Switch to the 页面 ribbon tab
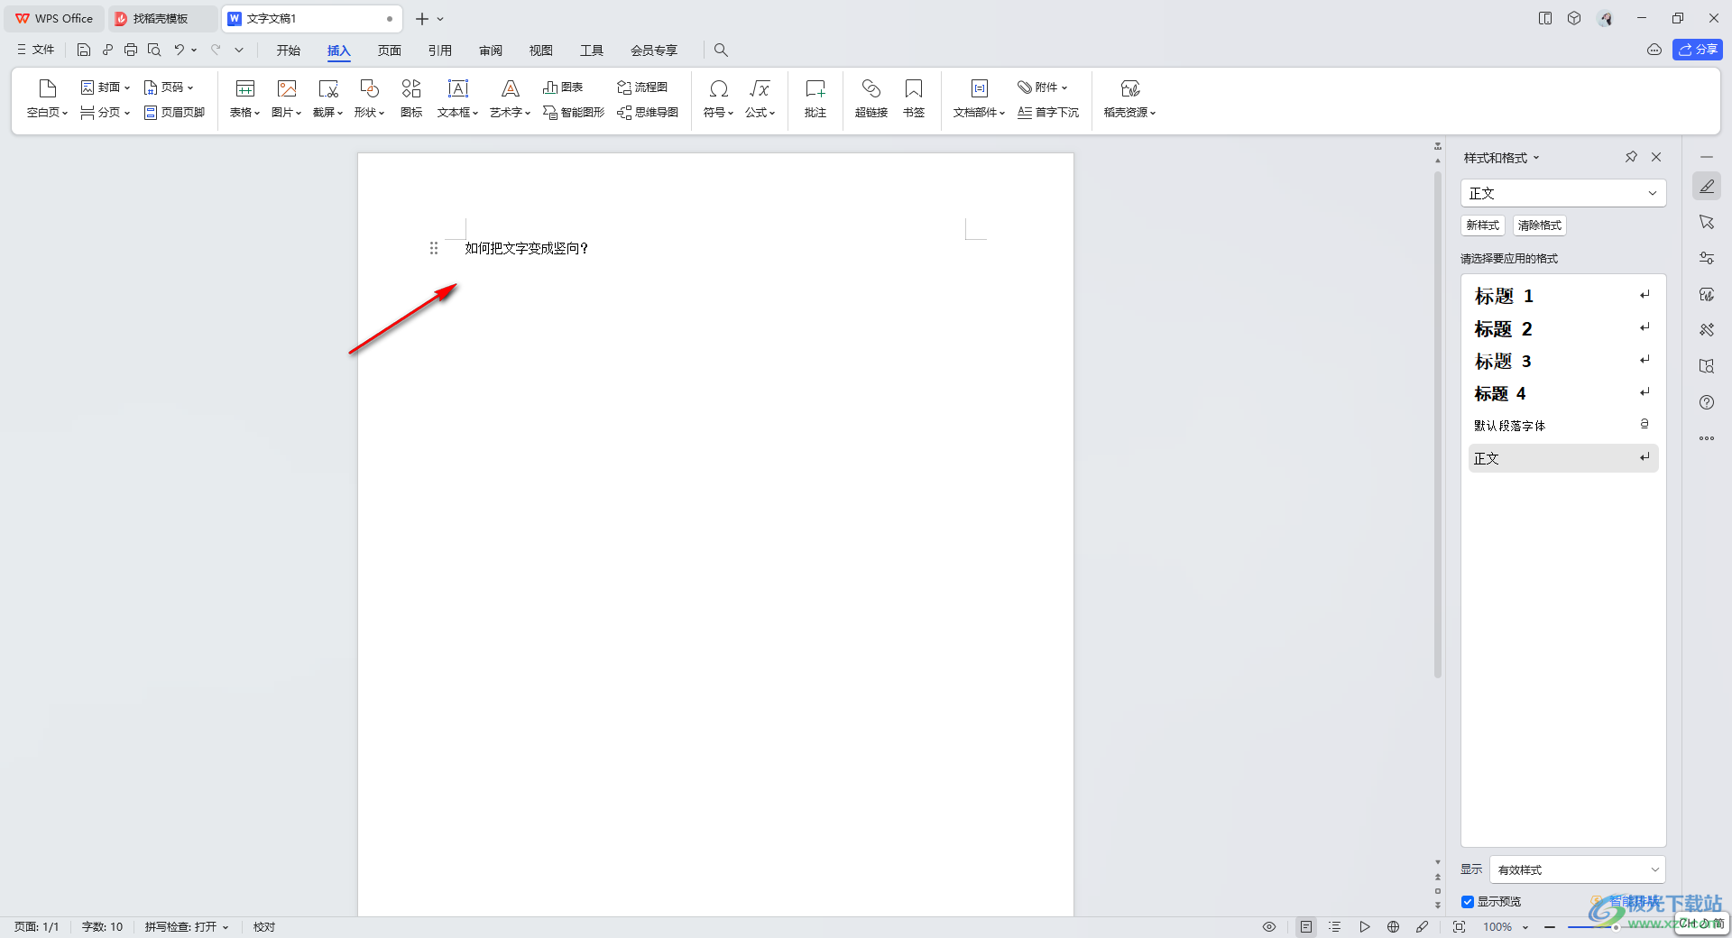 point(390,51)
